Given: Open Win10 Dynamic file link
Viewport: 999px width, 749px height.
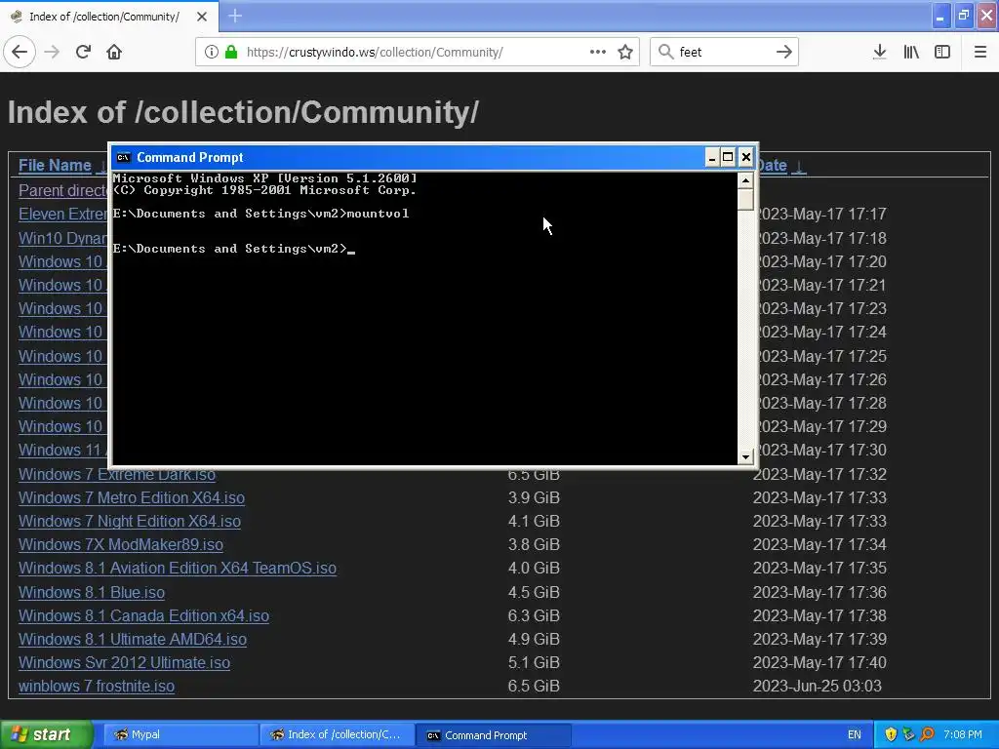Looking at the screenshot, I should coord(63,238).
